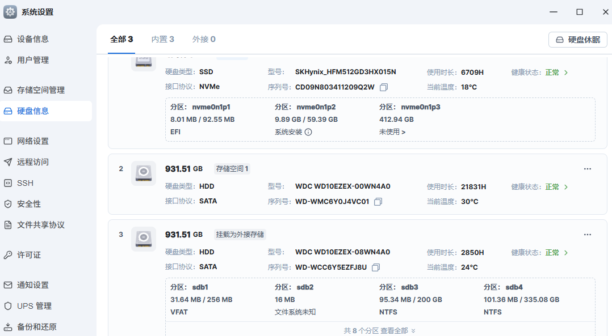This screenshot has height=336, width=612.
Task: Click 未使用 link for nvme0n1p3
Action: [392, 132]
